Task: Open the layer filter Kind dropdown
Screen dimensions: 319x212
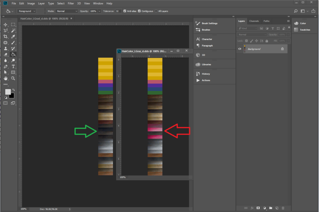Action: [x=248, y=28]
